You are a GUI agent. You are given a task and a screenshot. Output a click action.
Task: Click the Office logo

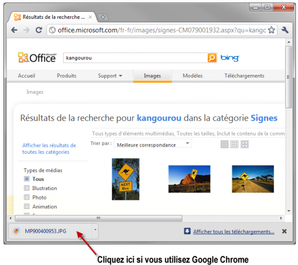(37, 58)
